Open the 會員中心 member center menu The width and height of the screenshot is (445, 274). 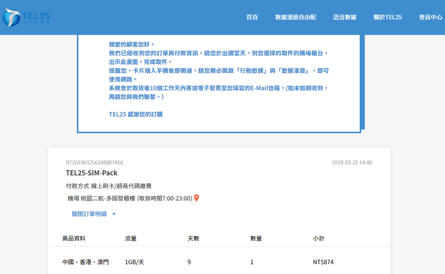click(x=430, y=17)
